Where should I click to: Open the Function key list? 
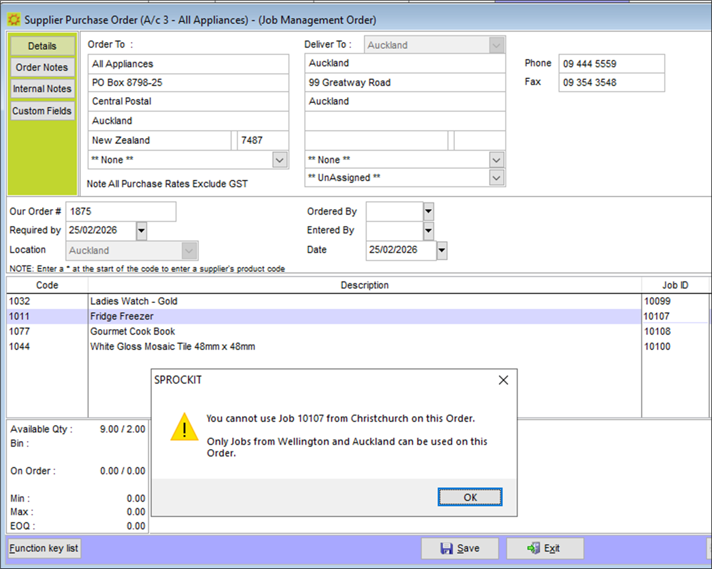click(x=44, y=549)
